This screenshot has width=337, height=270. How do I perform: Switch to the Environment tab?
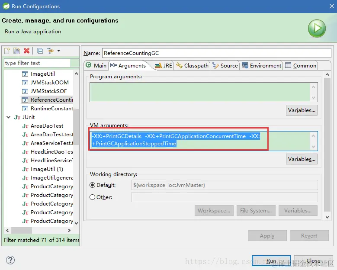(261, 65)
